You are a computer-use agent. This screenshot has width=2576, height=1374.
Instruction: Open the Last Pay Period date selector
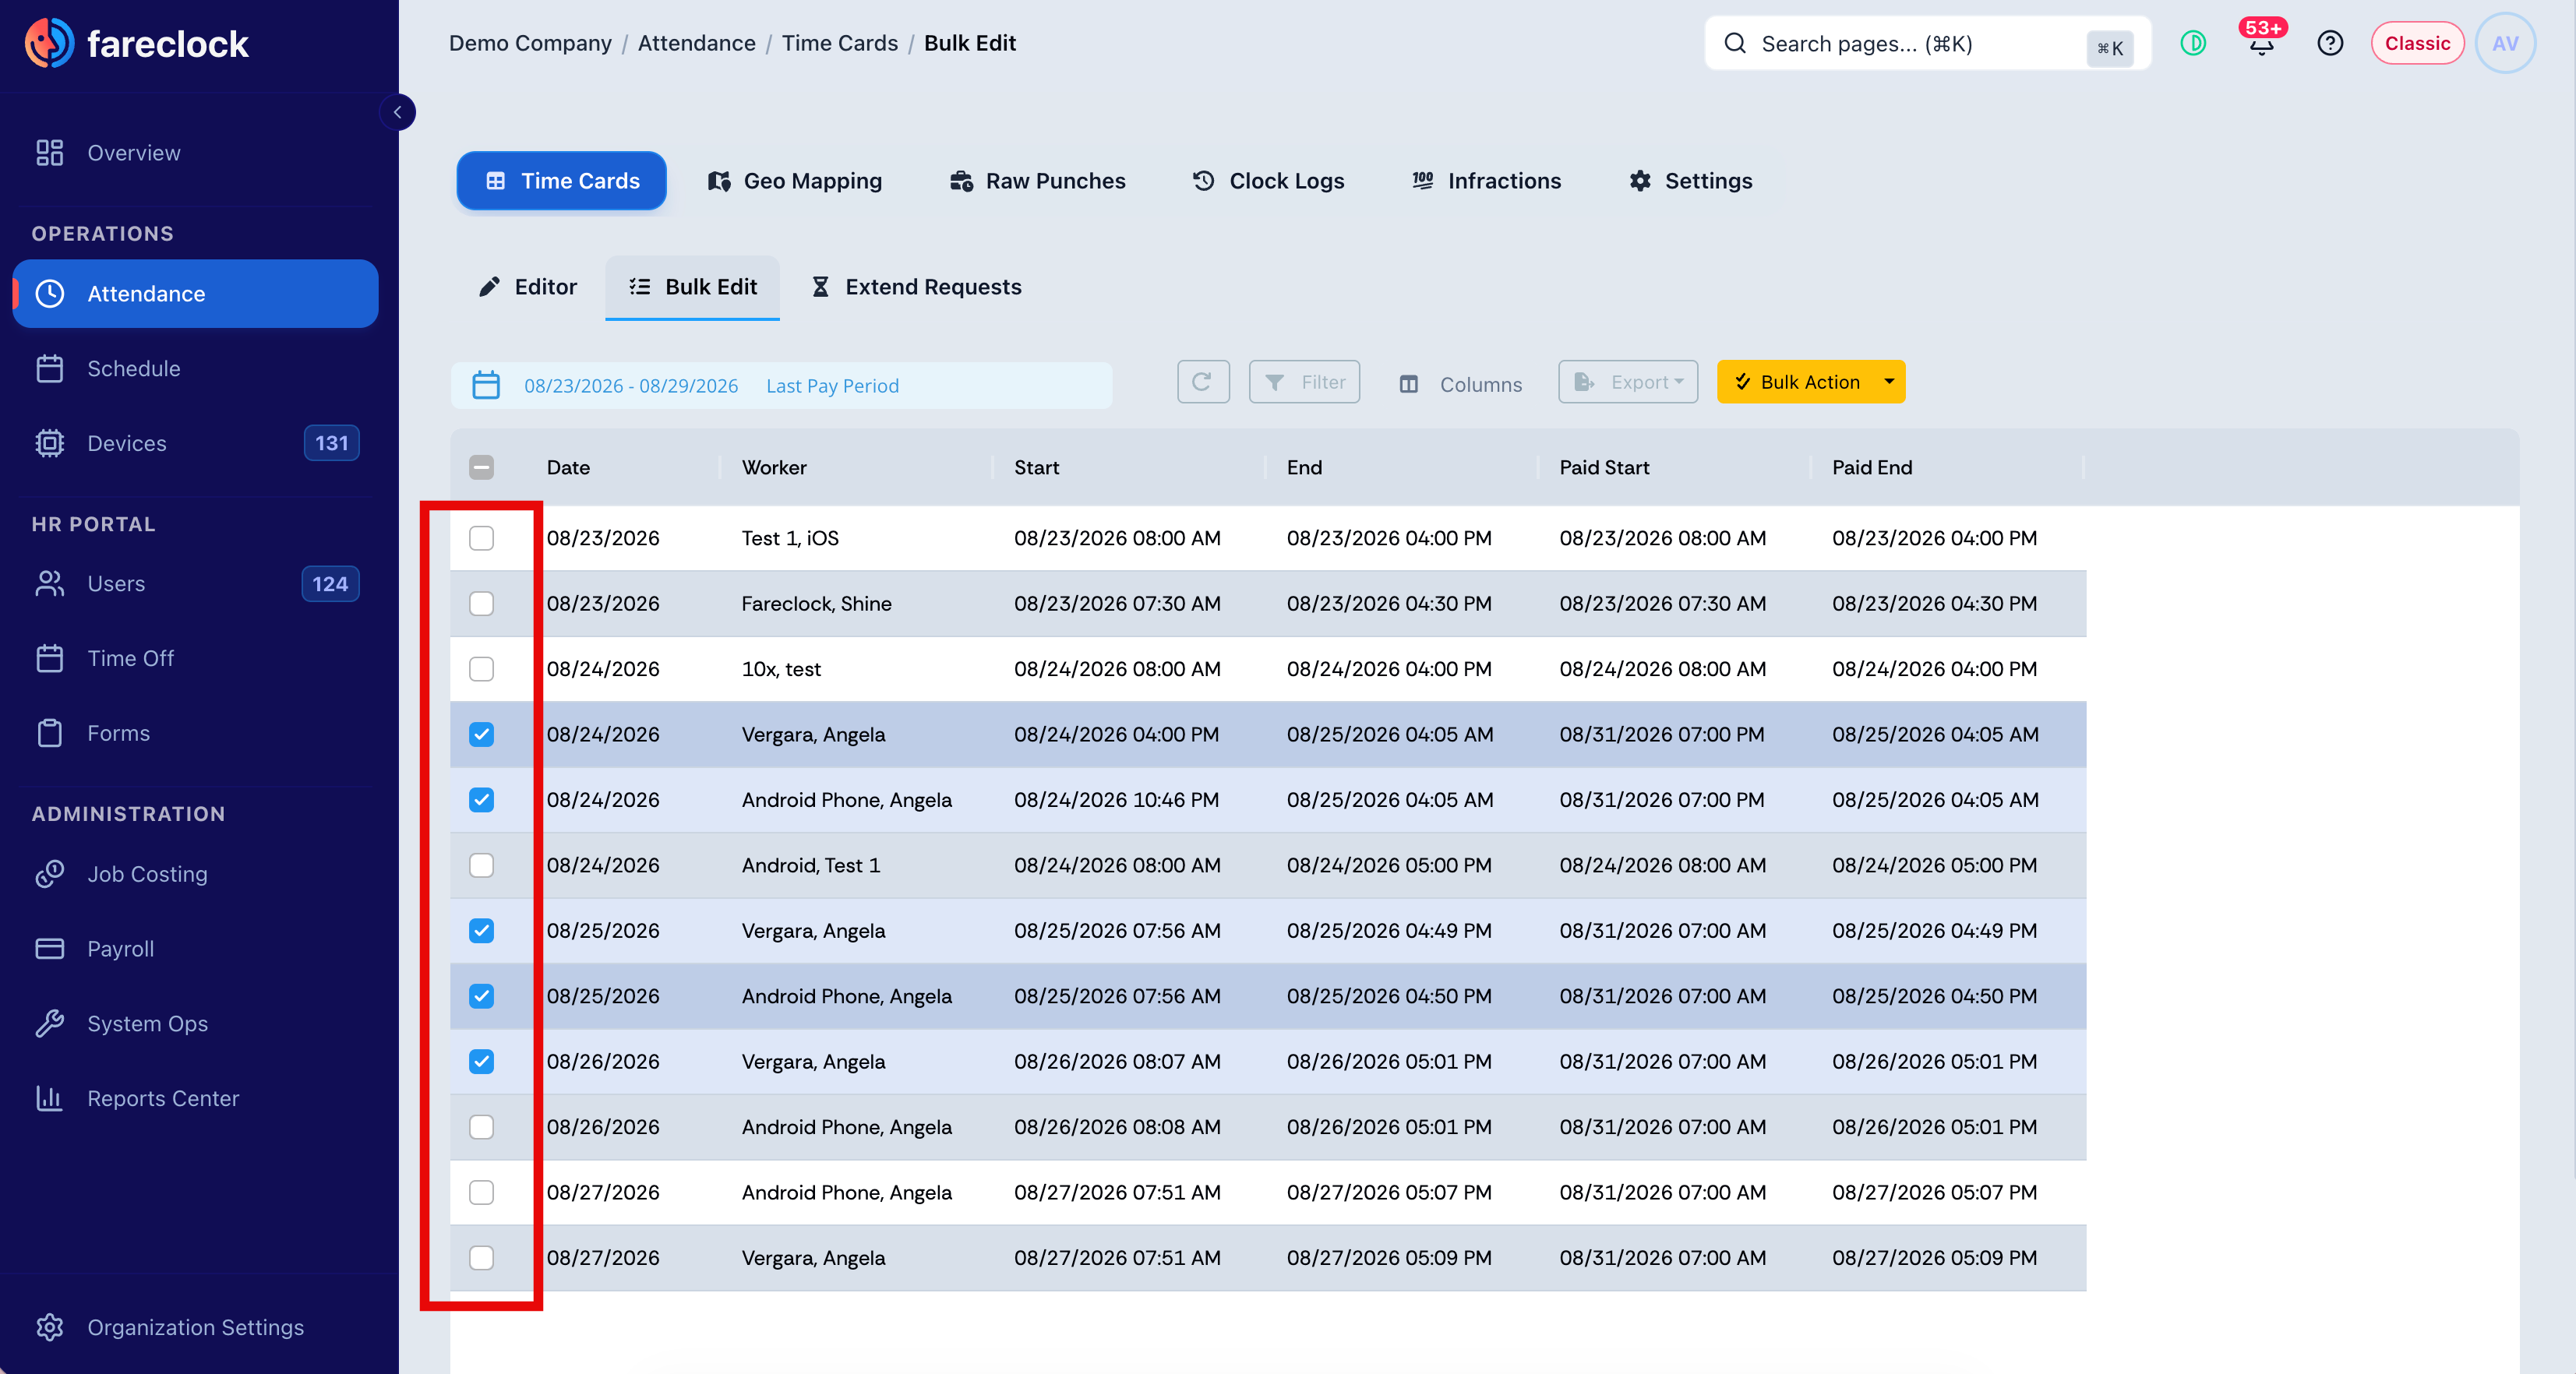[x=832, y=386]
